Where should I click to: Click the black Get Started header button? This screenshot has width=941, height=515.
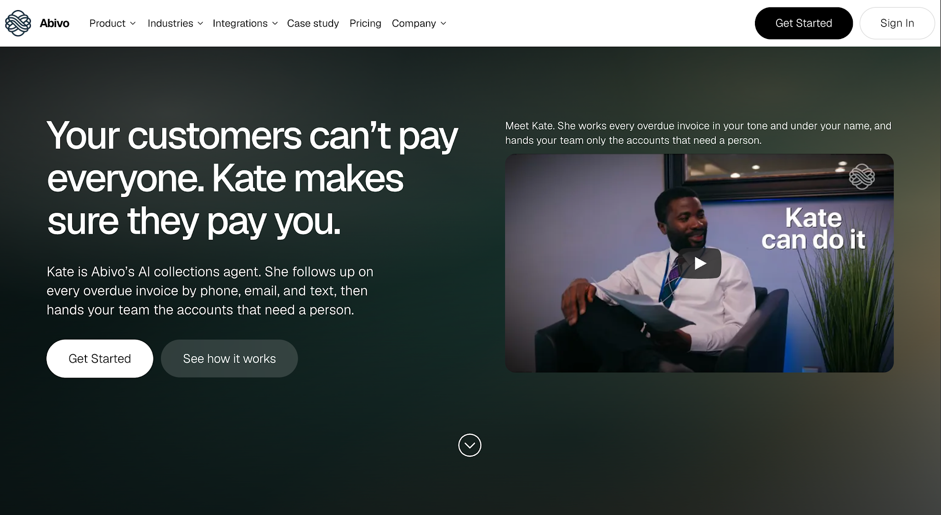pos(804,23)
